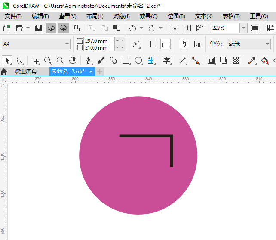Increase the page height with stepper
276x240 pixels.
123,48
